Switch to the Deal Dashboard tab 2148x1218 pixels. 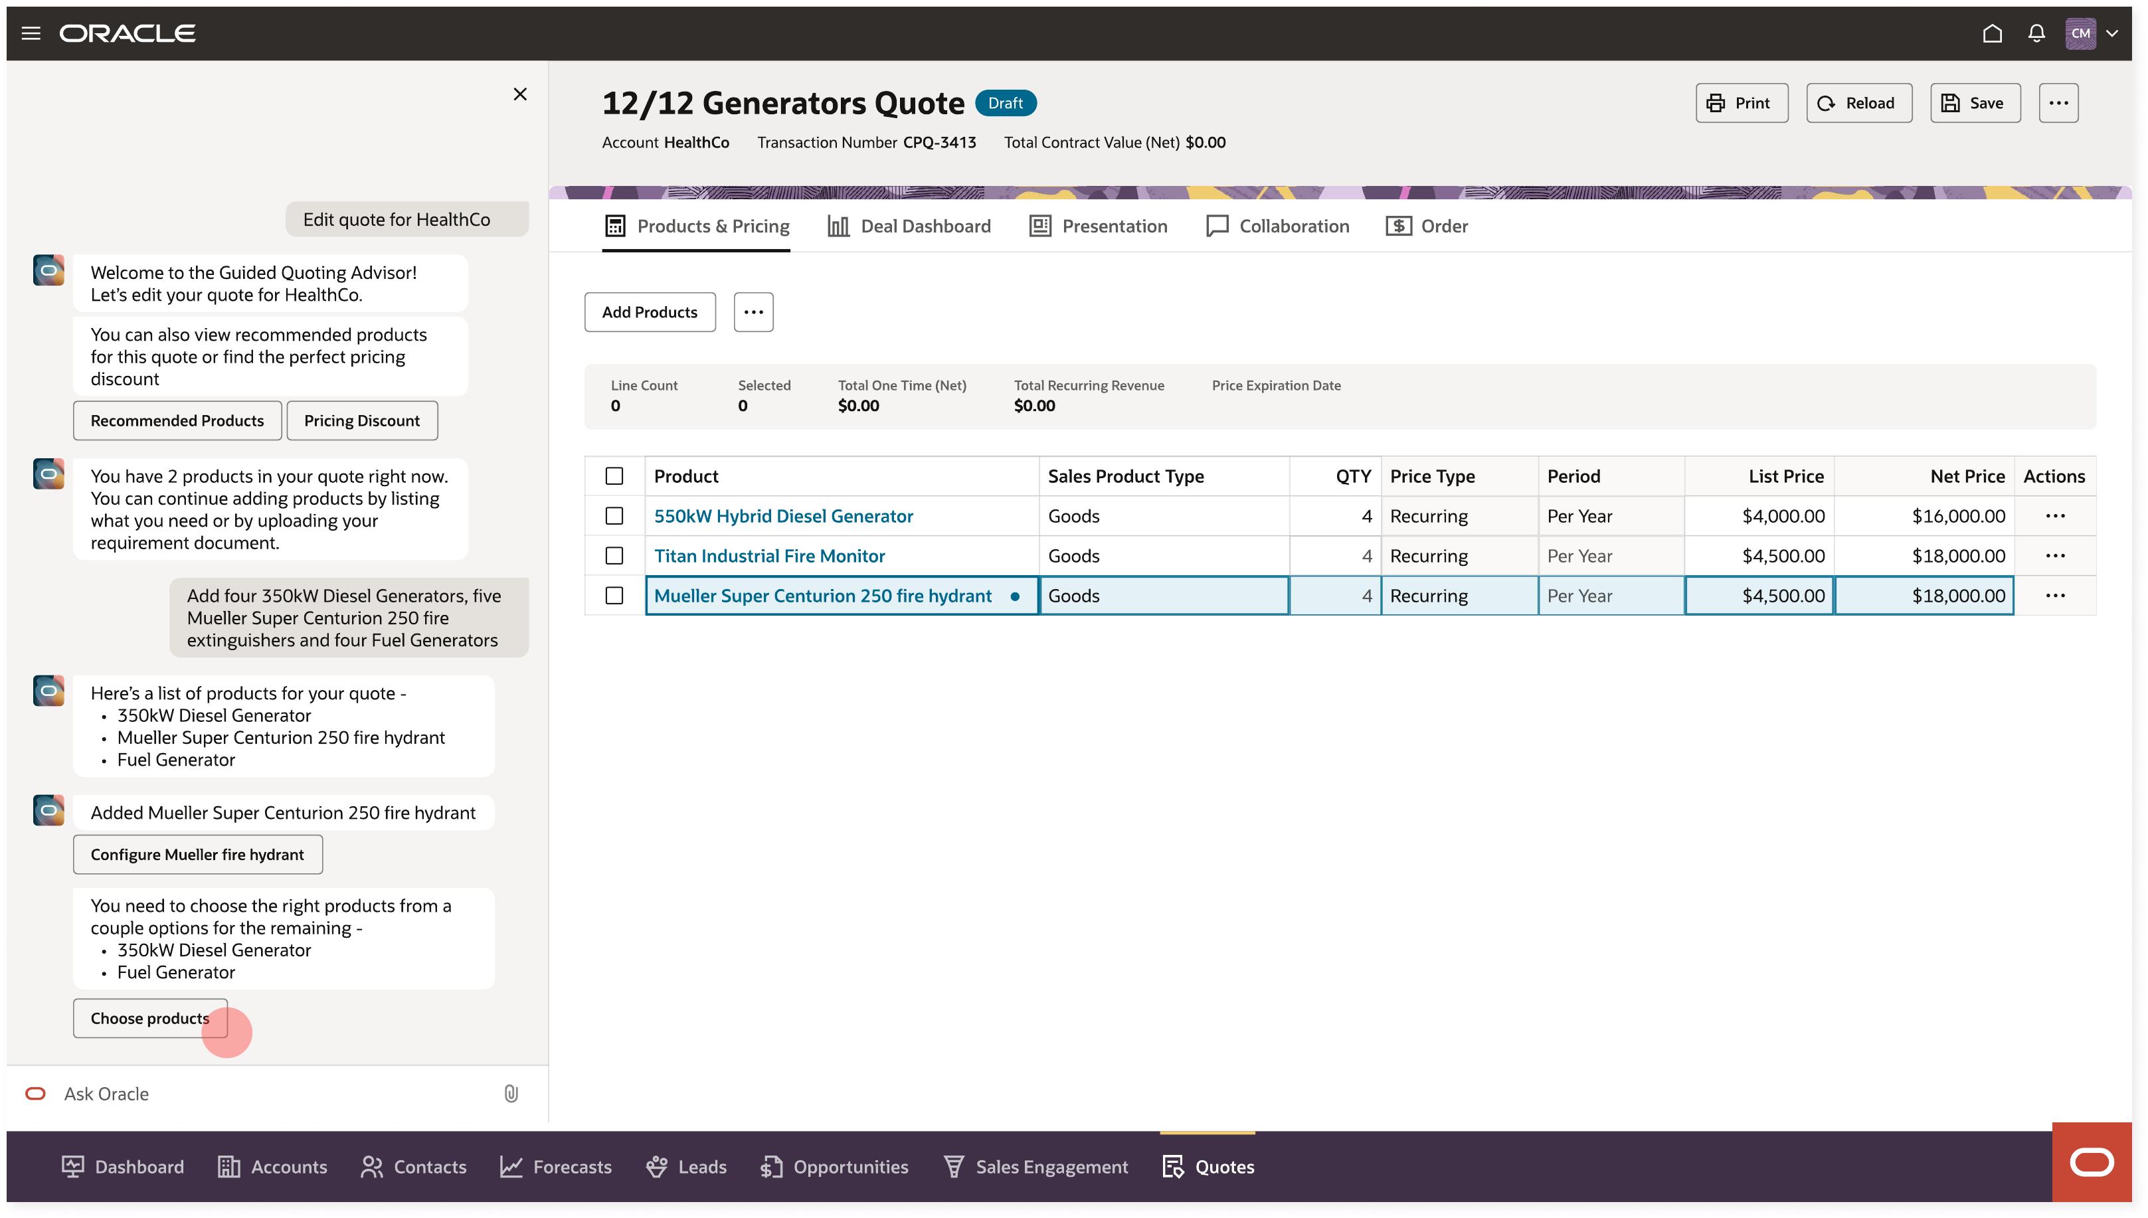click(909, 226)
